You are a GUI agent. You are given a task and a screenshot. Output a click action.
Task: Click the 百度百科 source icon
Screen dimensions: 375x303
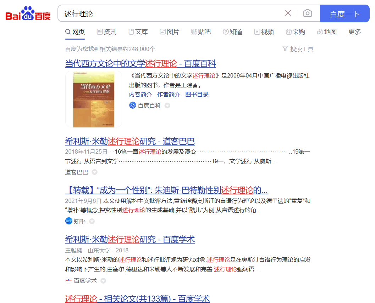pos(133,105)
